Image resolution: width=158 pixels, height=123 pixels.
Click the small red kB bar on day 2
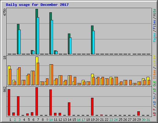14,114
